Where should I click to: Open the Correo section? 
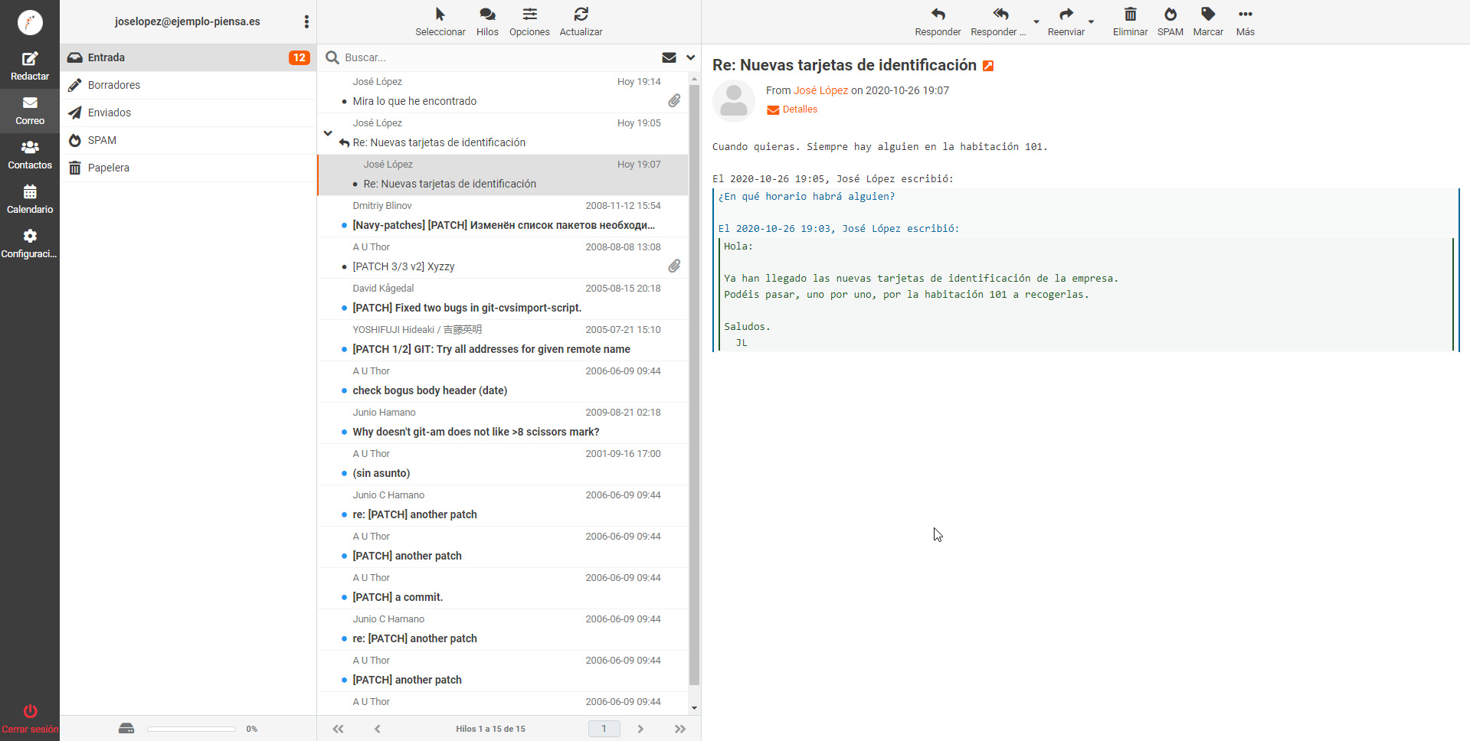click(x=30, y=111)
